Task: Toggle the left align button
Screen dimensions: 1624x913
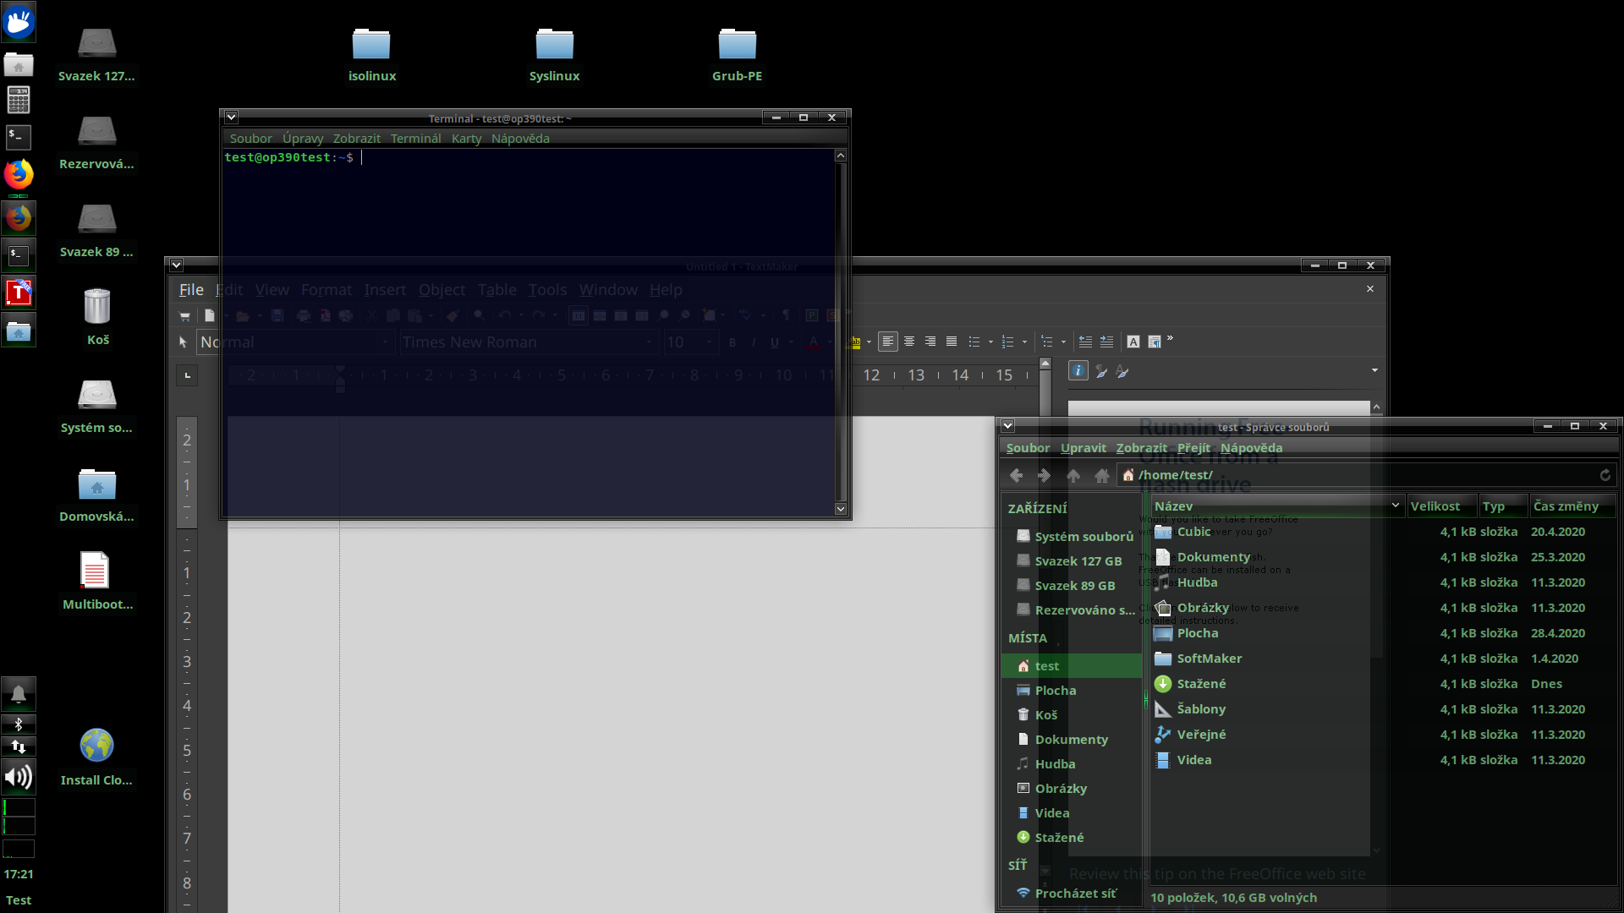Action: [887, 342]
